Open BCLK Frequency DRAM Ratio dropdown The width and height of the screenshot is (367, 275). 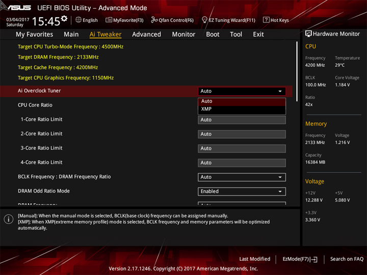pos(242,177)
